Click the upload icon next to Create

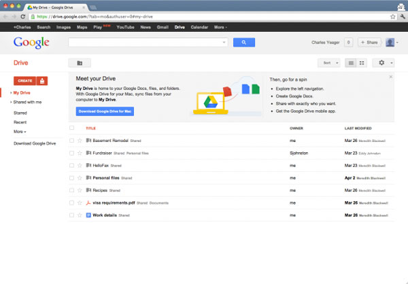pyautogui.click(x=42, y=81)
